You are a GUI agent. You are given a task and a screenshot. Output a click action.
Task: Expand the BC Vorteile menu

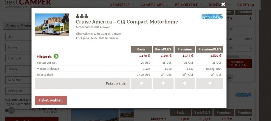[x=189, y=5]
